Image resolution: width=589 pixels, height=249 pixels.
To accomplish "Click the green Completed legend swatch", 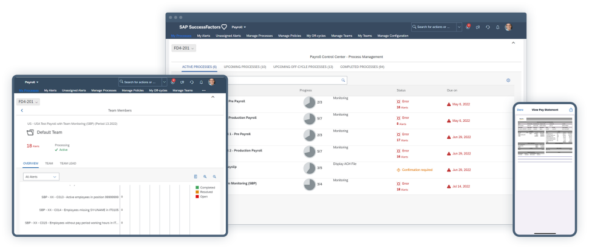I will (x=197, y=187).
